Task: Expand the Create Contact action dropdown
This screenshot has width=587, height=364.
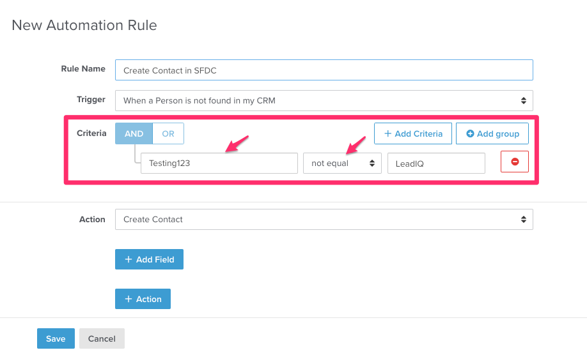Action: (324, 220)
